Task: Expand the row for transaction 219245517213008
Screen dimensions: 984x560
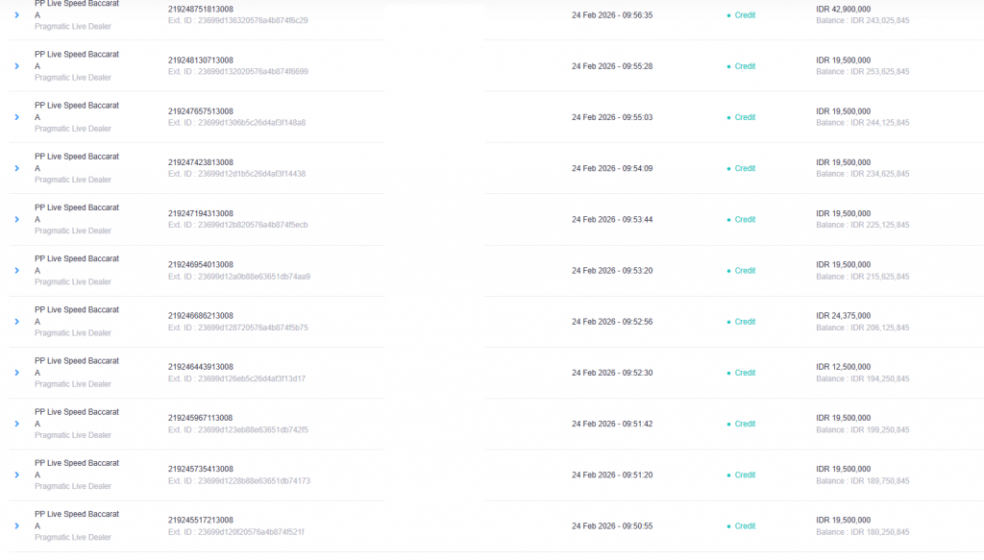Action: [16, 526]
